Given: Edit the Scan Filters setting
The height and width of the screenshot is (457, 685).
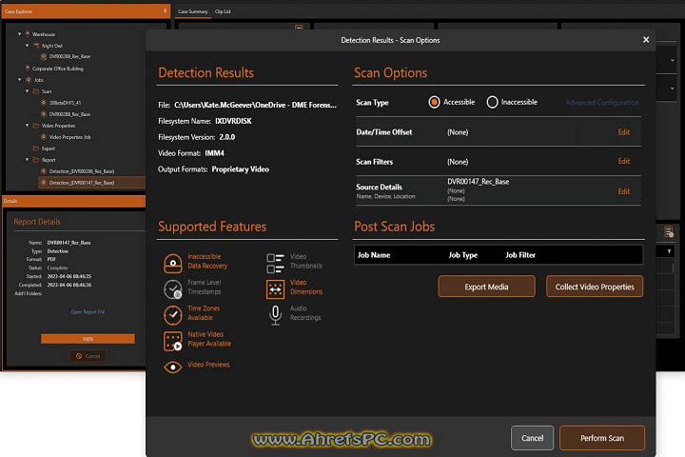Looking at the screenshot, I should pos(624,161).
